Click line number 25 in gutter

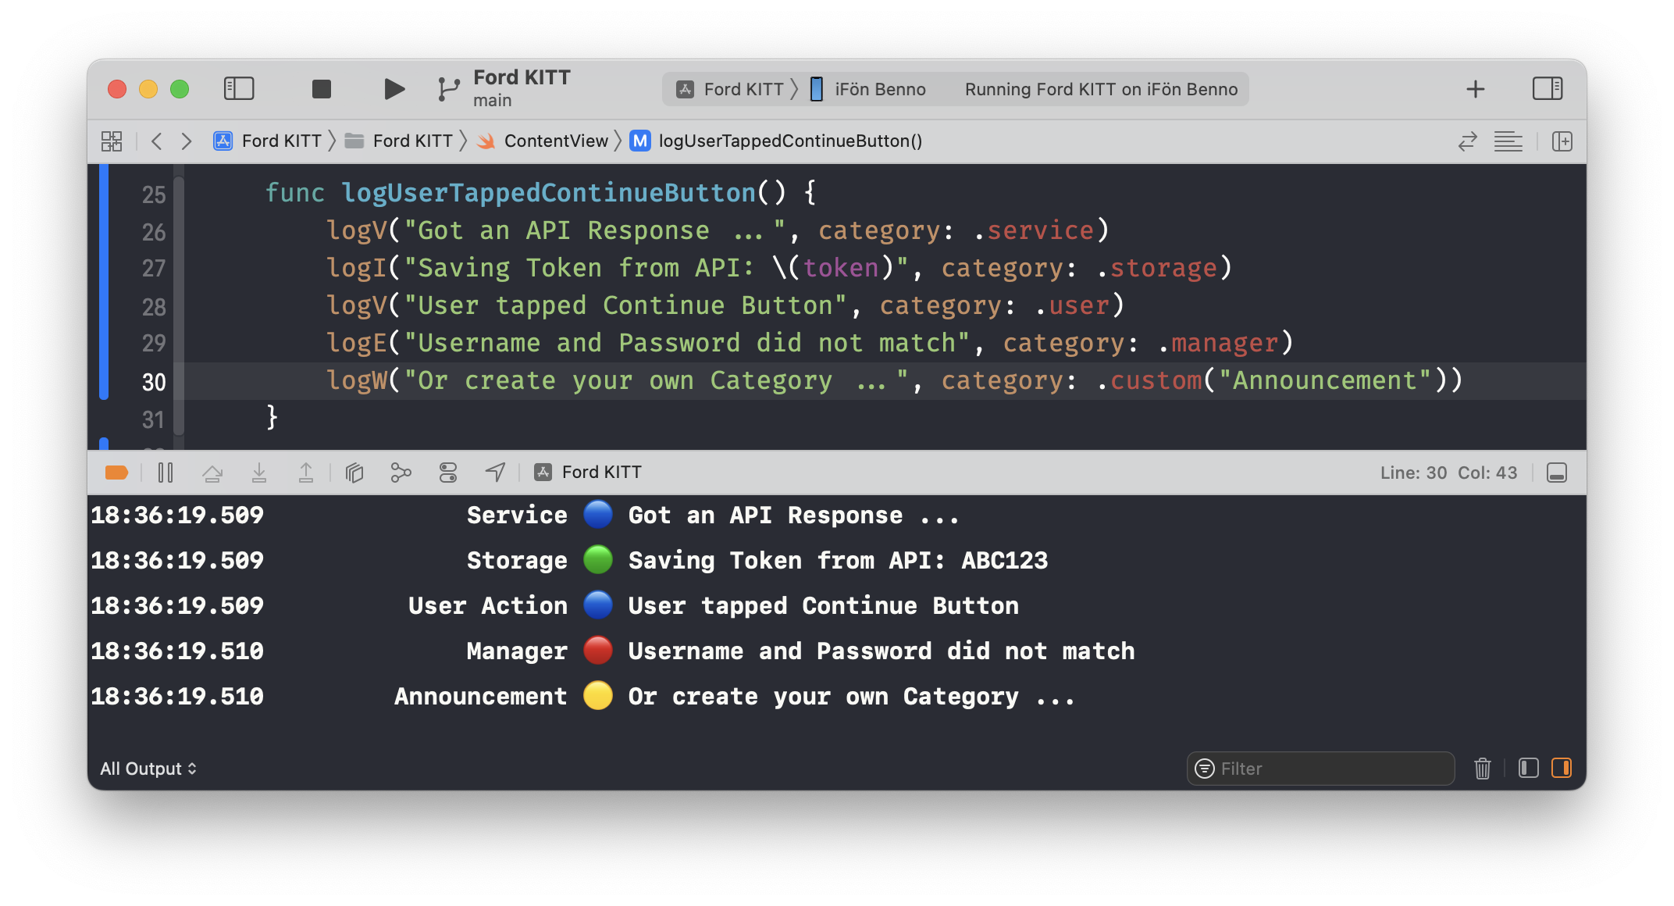click(x=154, y=194)
